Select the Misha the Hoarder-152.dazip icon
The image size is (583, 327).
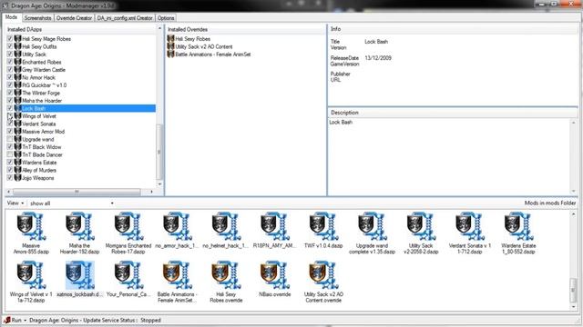(x=79, y=226)
